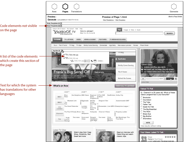This screenshot has width=184, height=142.
Task: Open the TV HOME tab
Action: (57, 40)
